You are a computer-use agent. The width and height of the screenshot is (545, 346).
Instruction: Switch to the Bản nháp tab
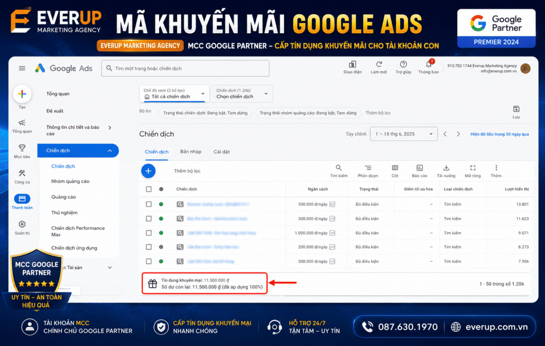(x=190, y=152)
